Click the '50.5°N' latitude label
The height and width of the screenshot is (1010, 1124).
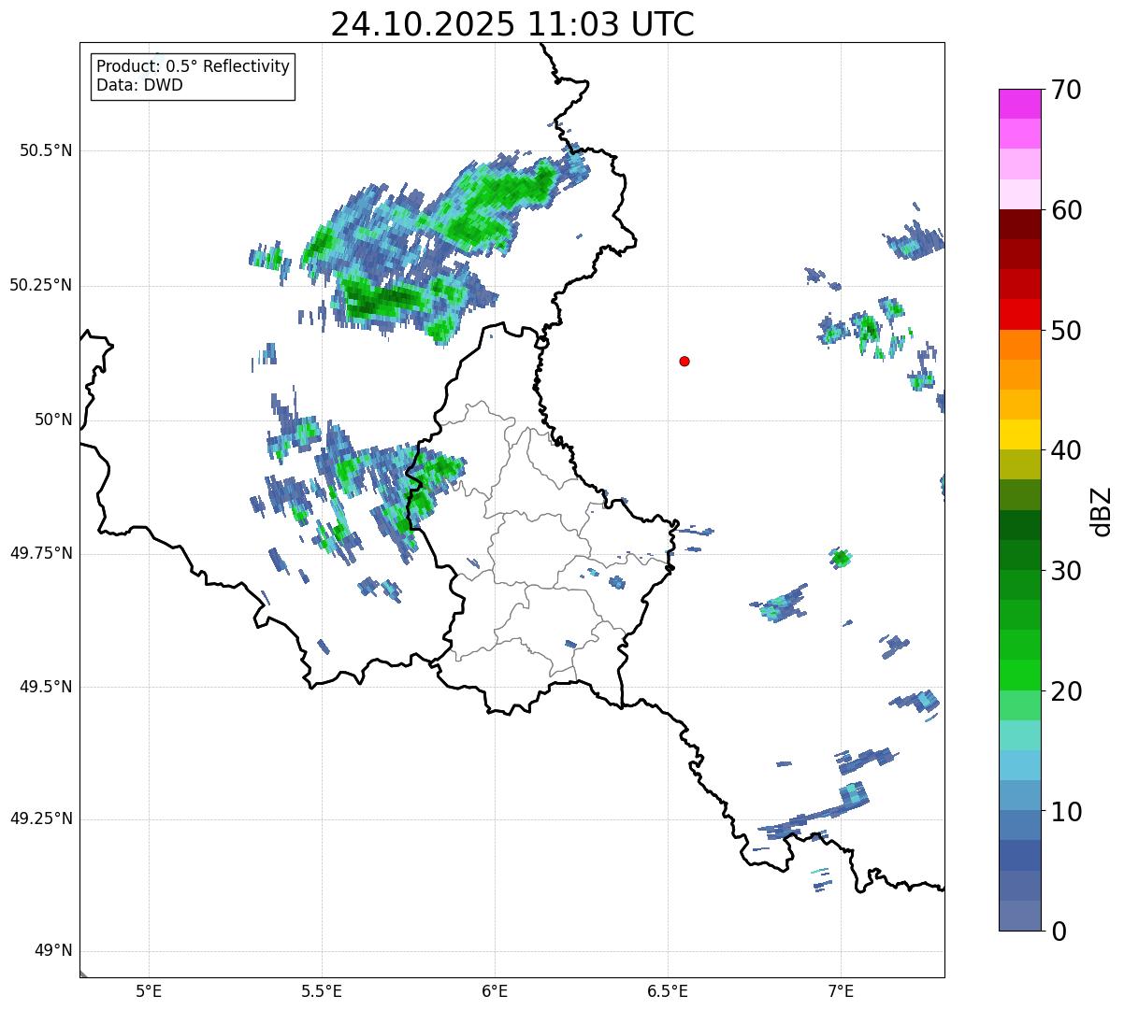(46, 150)
